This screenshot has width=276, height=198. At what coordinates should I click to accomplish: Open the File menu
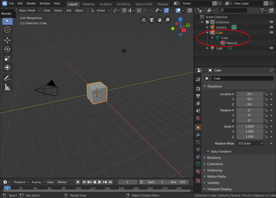11,3
